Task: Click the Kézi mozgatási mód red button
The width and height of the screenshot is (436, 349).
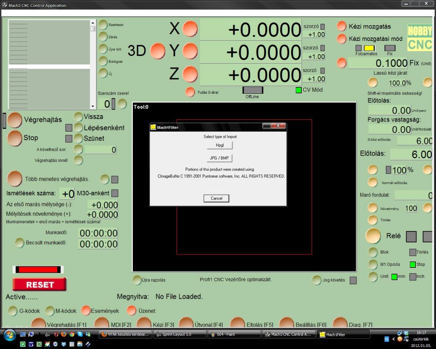Action: coord(341,39)
